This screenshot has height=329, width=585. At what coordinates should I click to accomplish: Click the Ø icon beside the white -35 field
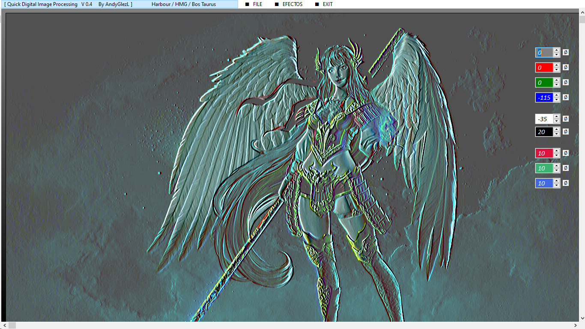tap(565, 119)
